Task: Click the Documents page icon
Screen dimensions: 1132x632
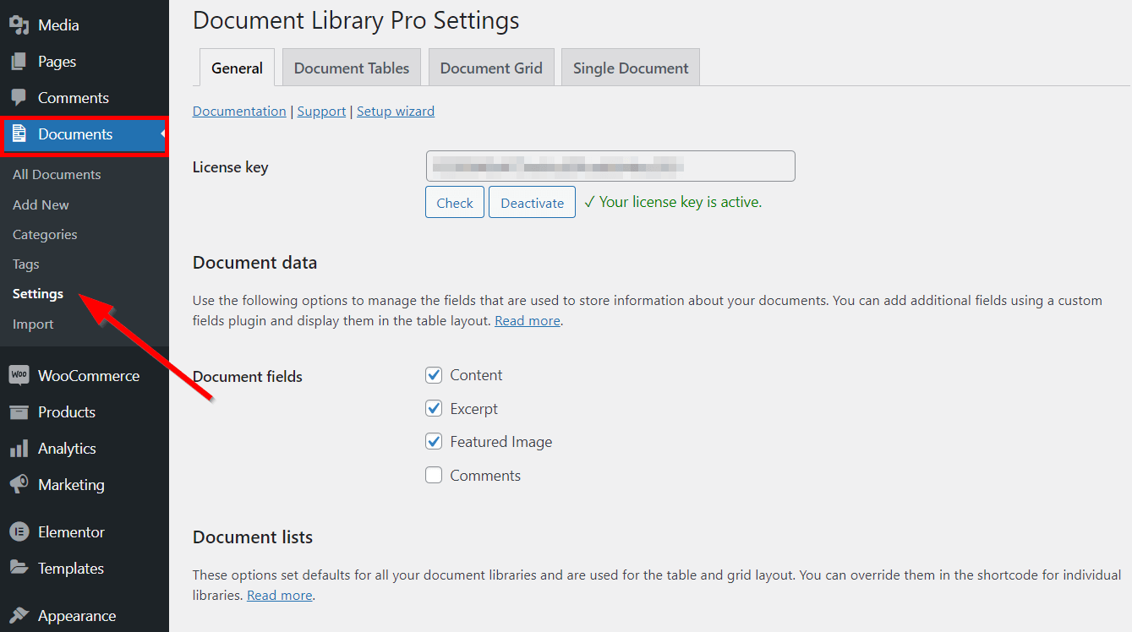Action: click(x=19, y=133)
